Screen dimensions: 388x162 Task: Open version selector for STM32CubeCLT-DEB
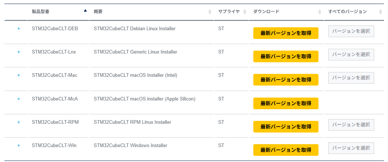coord(351,31)
